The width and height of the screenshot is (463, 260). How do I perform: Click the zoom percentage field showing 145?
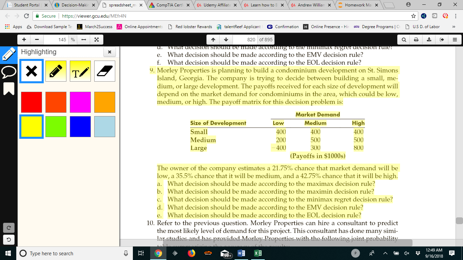pos(56,40)
